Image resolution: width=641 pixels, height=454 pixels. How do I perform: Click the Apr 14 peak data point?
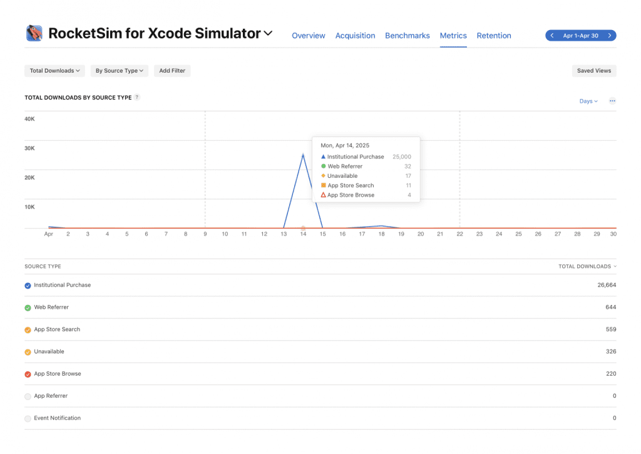pos(303,155)
